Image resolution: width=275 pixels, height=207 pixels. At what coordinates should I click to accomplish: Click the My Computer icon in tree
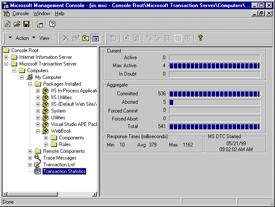tap(30, 77)
